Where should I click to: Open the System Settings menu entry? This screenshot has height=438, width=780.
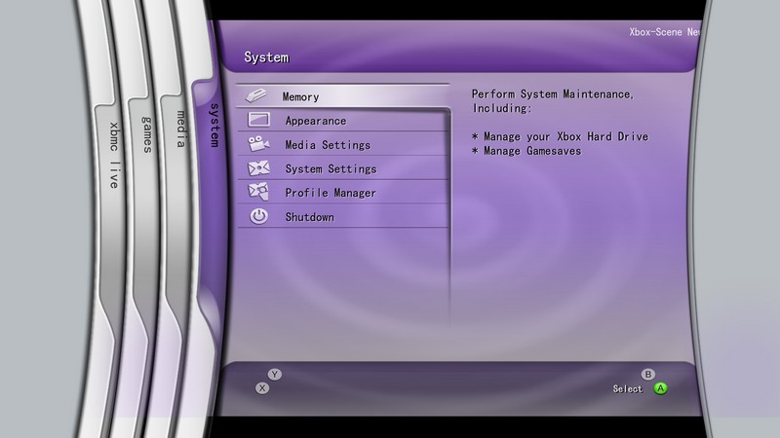pyautogui.click(x=331, y=168)
